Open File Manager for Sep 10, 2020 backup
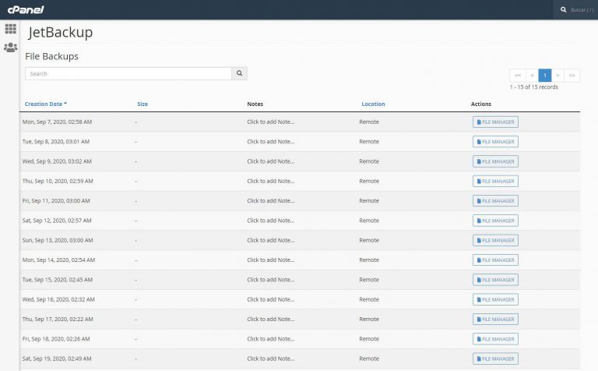 [x=495, y=181]
